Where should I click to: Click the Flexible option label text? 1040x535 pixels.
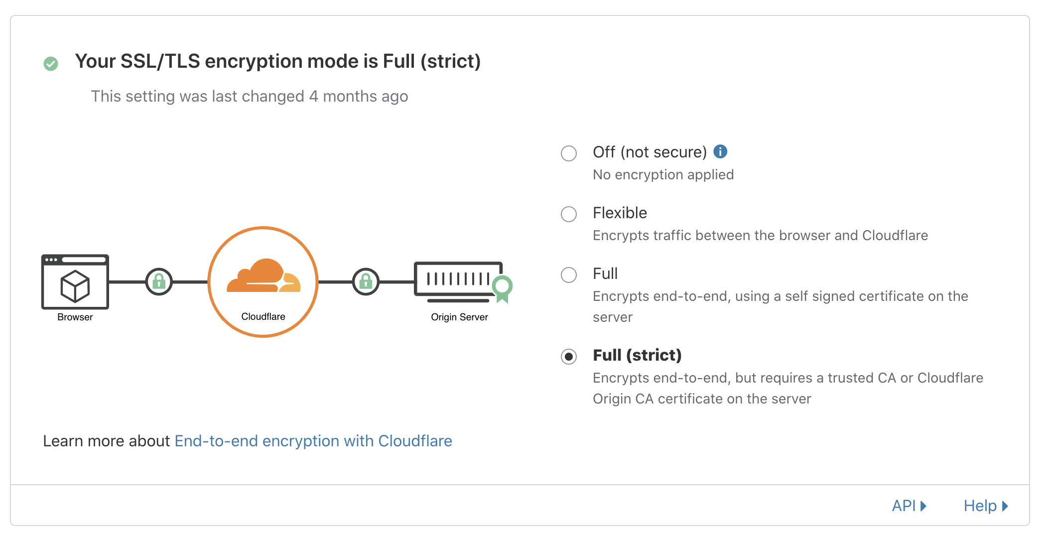tap(620, 213)
